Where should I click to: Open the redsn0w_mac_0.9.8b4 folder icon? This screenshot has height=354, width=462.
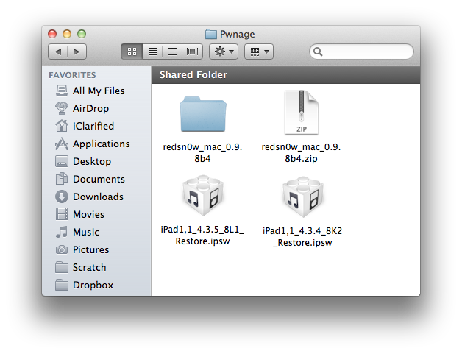pyautogui.click(x=204, y=113)
